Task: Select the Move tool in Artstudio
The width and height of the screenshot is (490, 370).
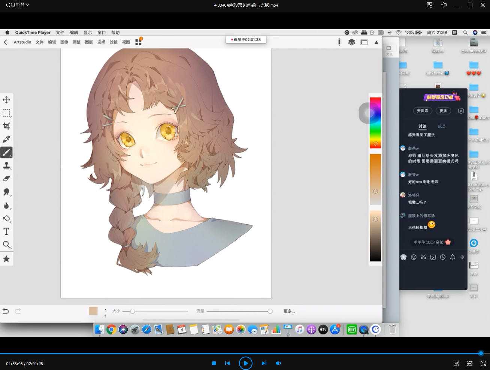Action: pyautogui.click(x=6, y=100)
